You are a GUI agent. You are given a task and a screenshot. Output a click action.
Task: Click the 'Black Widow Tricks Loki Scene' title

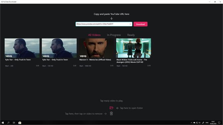pos(132,61)
